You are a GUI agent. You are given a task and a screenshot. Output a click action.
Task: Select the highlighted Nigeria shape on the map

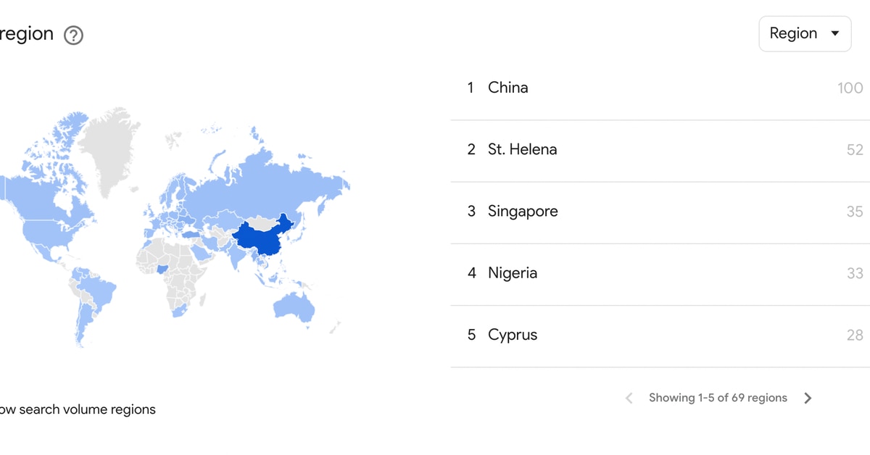pyautogui.click(x=162, y=269)
